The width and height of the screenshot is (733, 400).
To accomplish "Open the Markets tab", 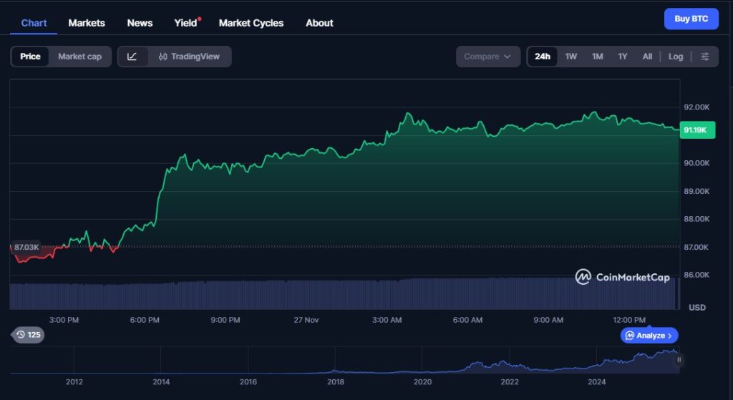I will pos(87,23).
